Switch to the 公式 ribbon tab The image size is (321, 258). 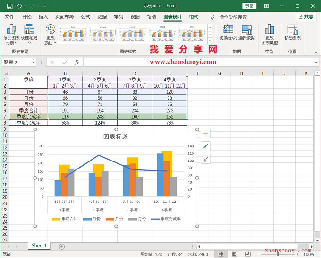pos(85,17)
